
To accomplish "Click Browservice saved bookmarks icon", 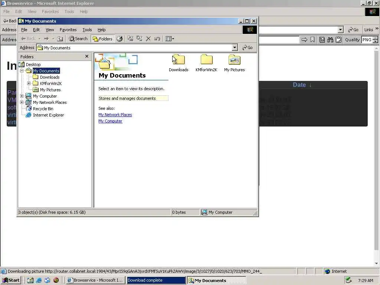I will 322,40.
